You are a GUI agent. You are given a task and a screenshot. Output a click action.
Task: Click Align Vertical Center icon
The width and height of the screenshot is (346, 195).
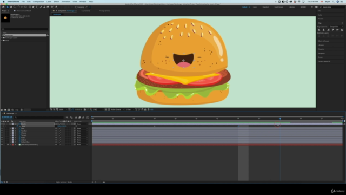coord(337,30)
